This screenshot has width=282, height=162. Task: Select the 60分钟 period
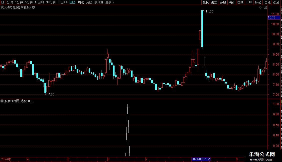pyautogui.click(x=62, y=2)
